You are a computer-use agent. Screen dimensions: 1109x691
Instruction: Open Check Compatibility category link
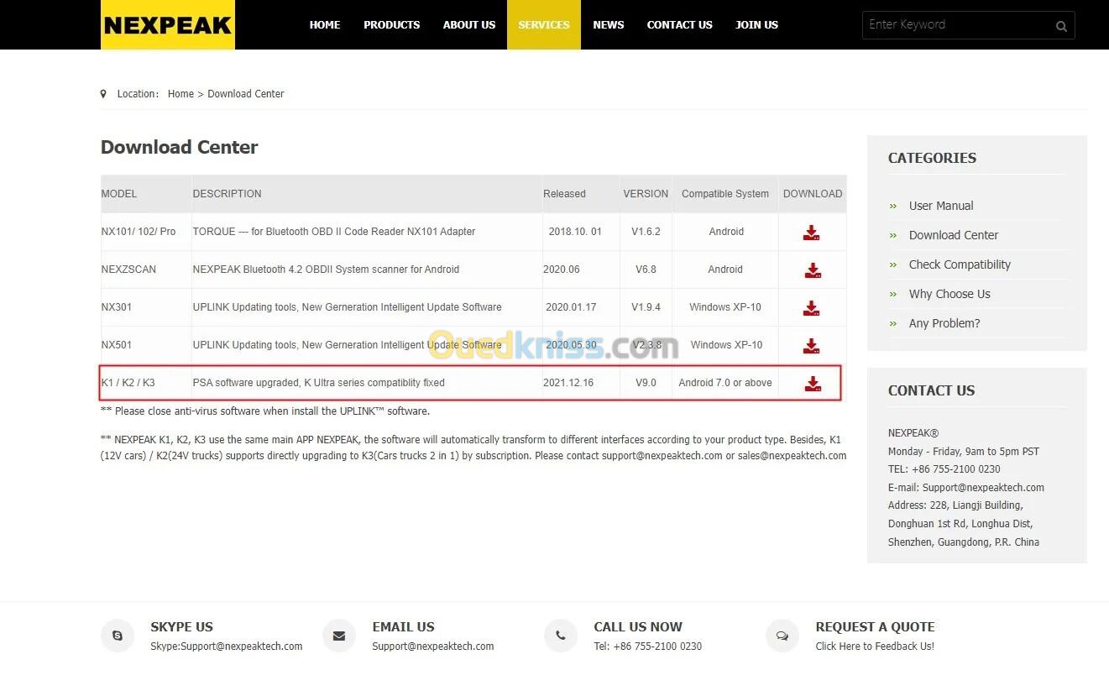[959, 264]
